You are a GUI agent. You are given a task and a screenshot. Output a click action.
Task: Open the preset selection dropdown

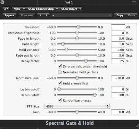click(82, 15)
